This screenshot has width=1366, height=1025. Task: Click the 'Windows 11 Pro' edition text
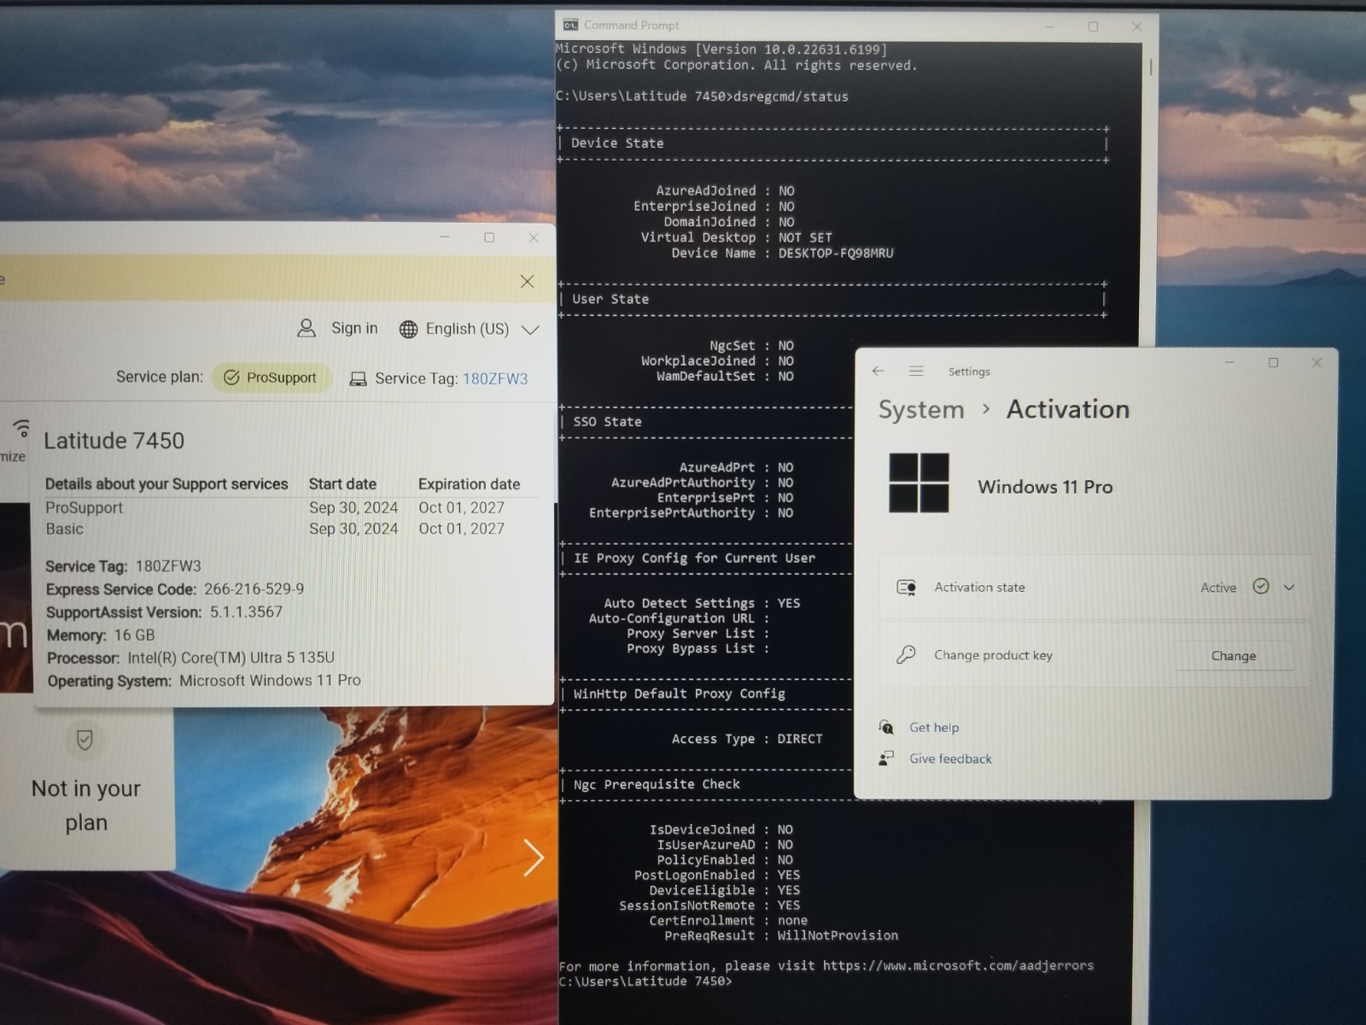(1045, 487)
